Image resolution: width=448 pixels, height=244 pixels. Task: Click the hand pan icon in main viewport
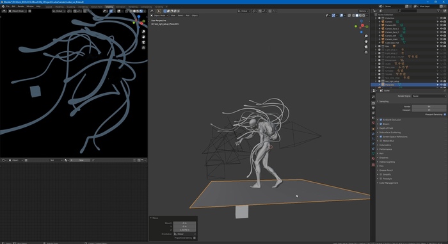(366, 42)
